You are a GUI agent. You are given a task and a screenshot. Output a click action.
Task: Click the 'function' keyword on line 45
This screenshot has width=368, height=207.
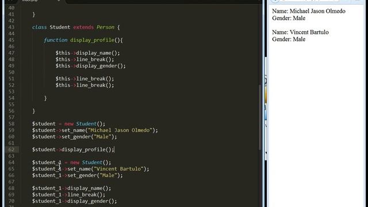tap(56, 40)
